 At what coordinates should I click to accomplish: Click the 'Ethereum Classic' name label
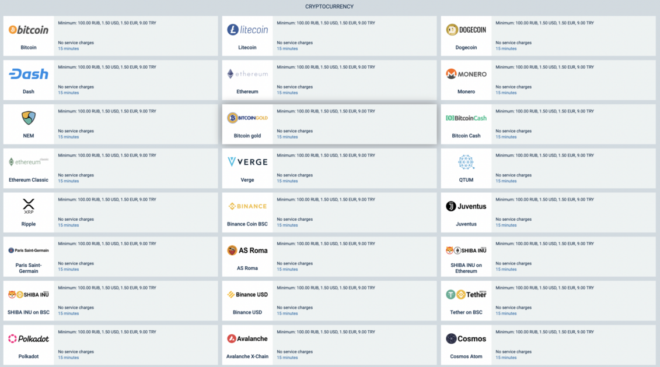pos(29,180)
